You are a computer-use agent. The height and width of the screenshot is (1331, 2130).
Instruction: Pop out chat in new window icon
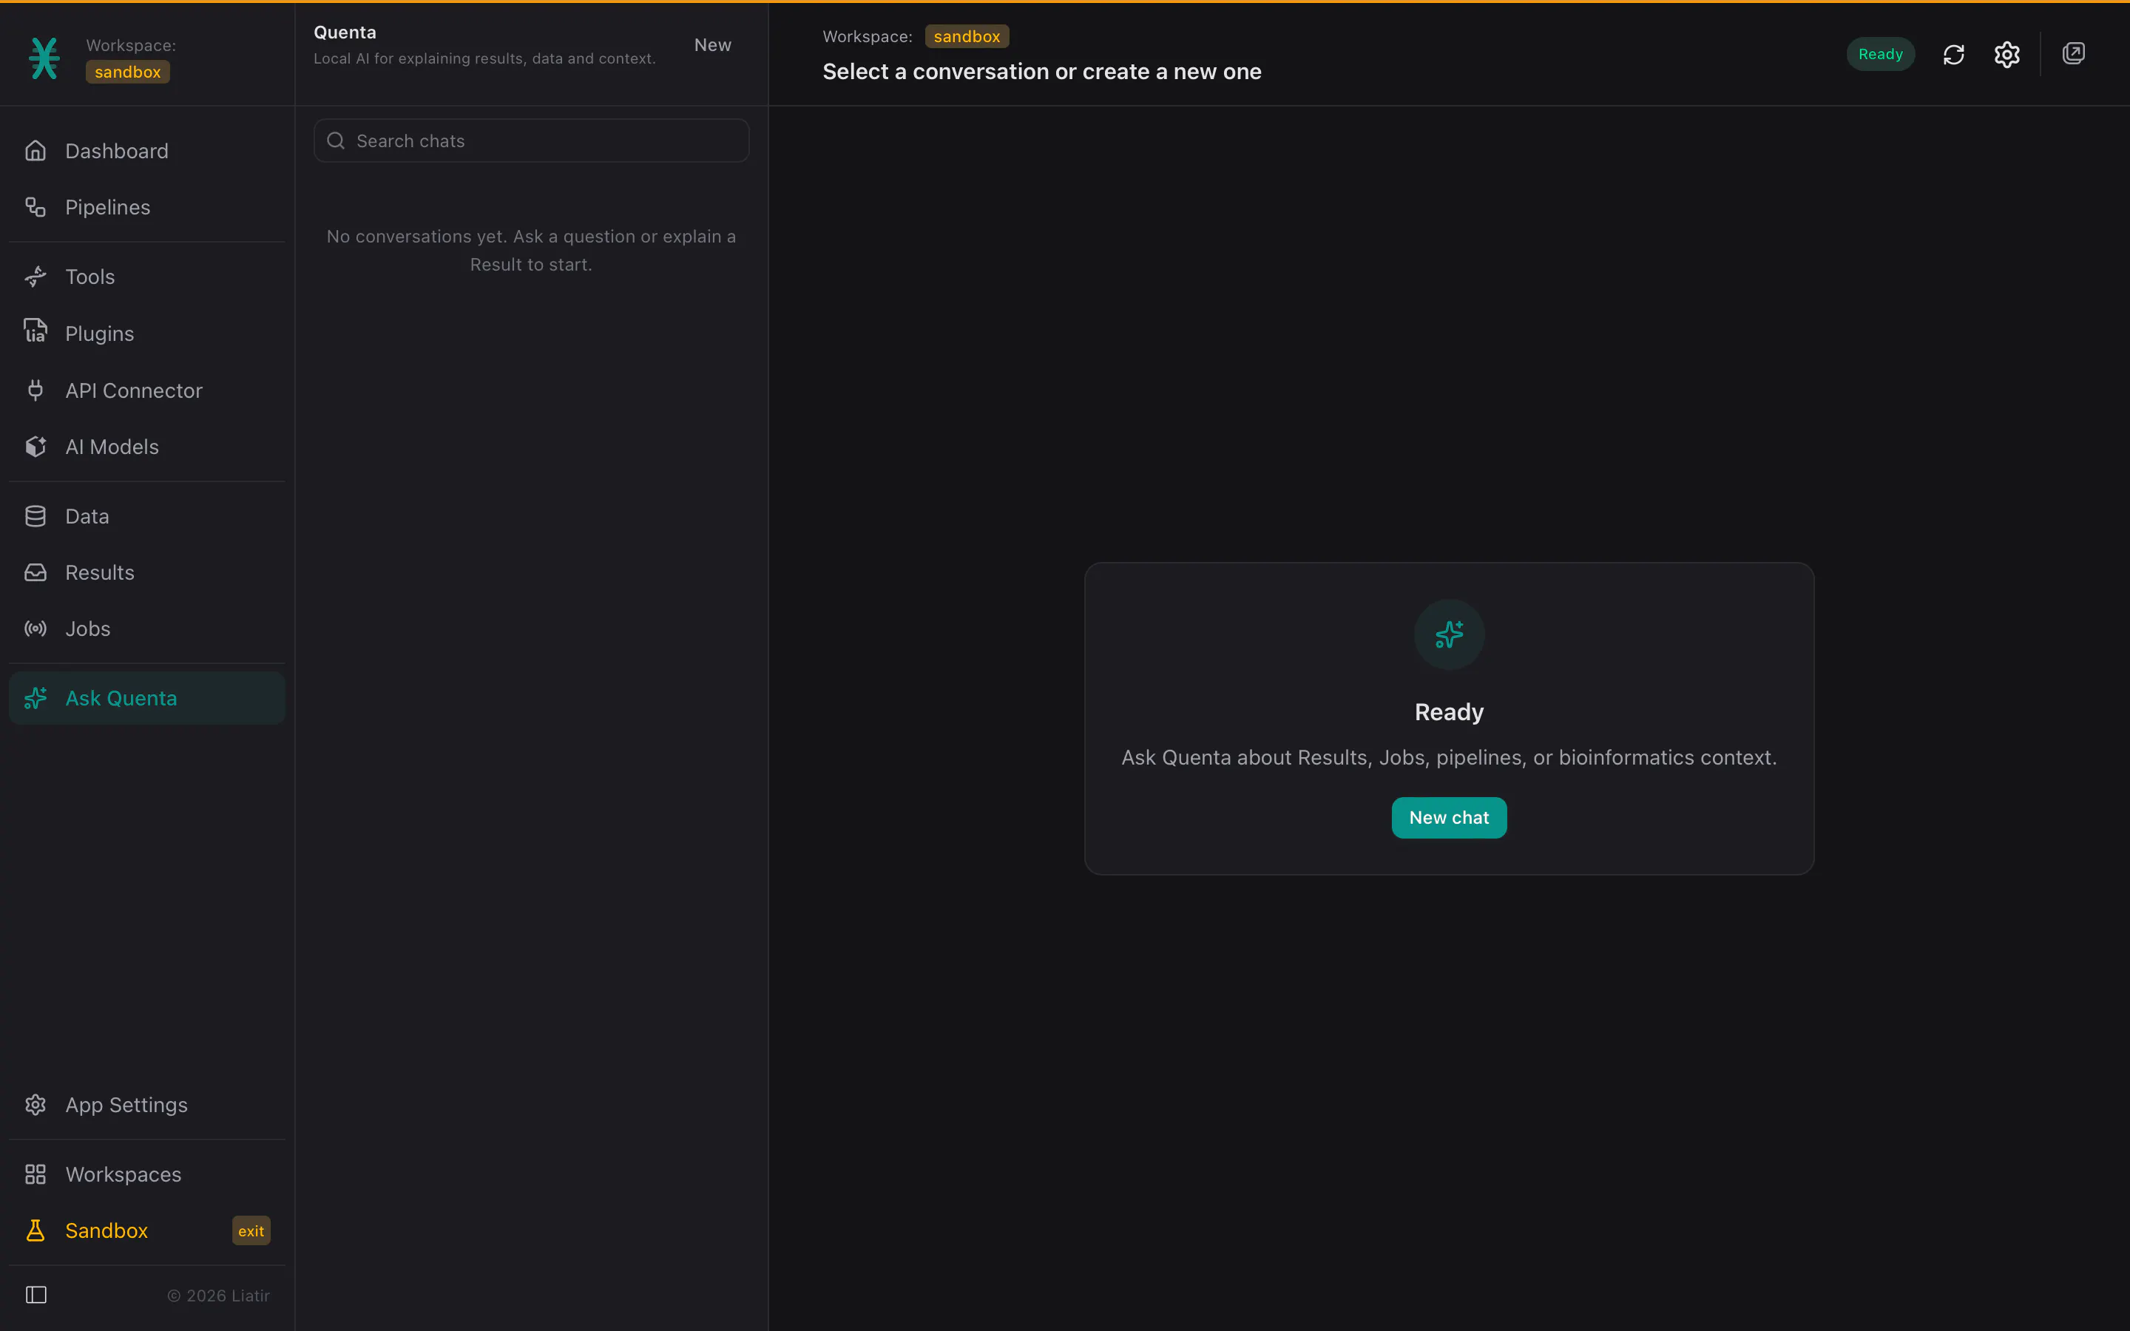(x=2074, y=54)
